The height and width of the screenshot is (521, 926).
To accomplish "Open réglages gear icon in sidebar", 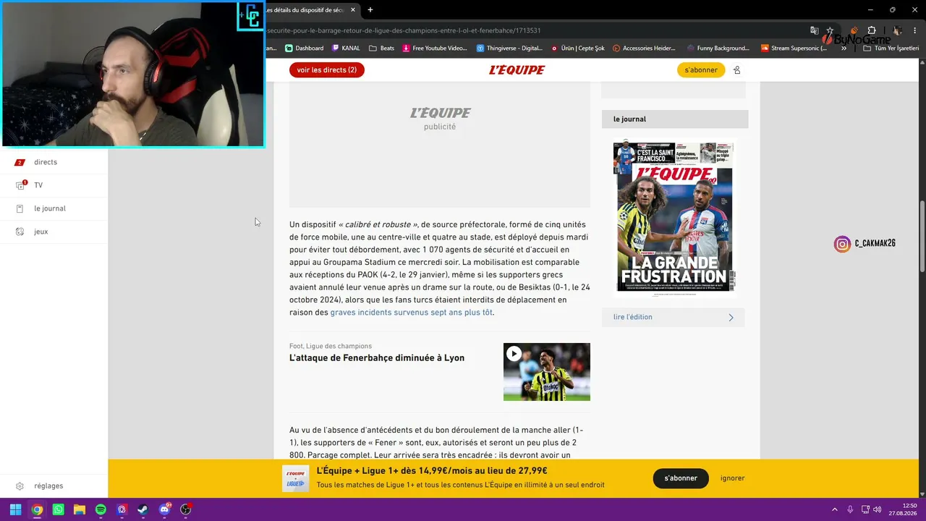I will (20, 486).
